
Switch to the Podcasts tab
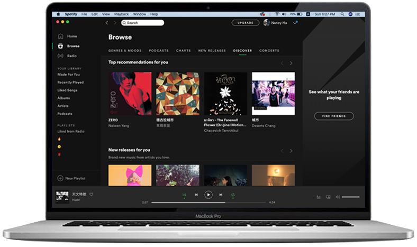(x=159, y=51)
